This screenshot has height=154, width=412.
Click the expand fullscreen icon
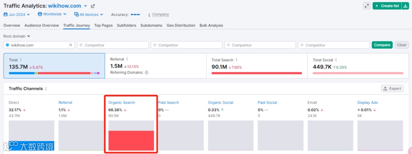coord(367,6)
